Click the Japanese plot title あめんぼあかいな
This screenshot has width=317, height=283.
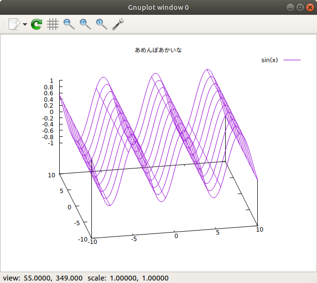pos(158,50)
